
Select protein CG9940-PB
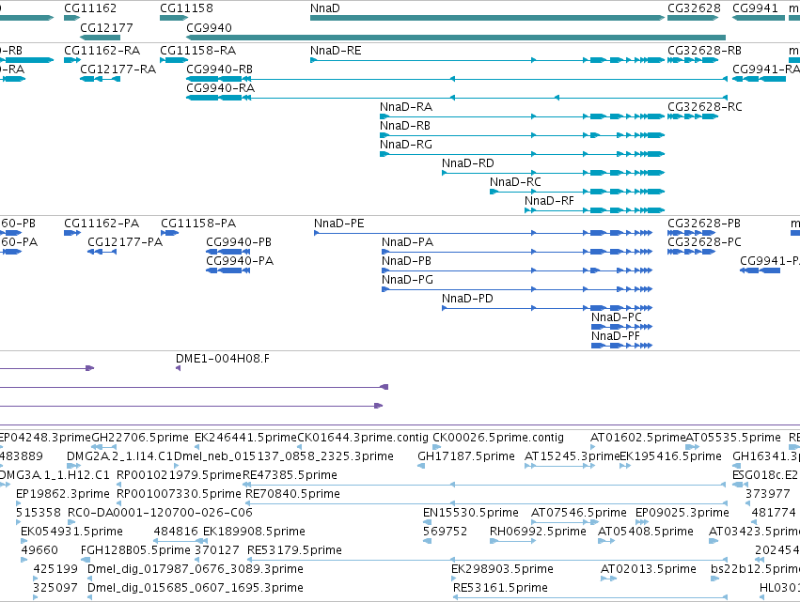pos(228,252)
